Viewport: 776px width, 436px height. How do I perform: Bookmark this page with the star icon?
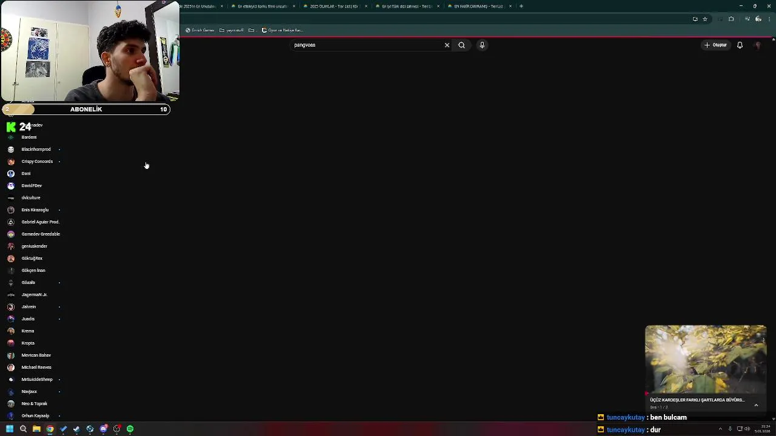(705, 19)
